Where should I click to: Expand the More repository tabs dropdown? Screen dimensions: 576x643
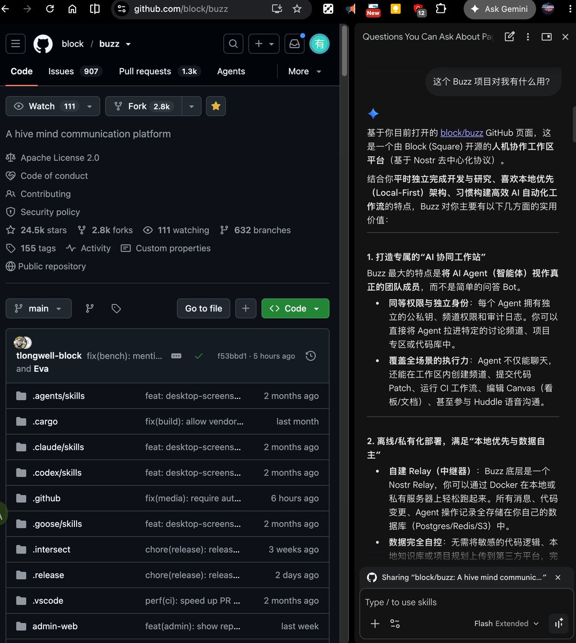coord(305,71)
